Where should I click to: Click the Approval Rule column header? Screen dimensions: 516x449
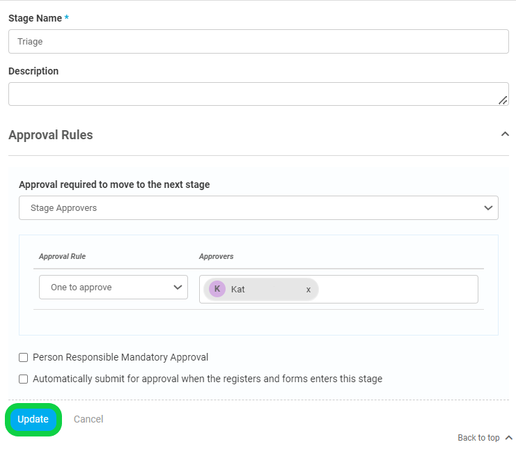62,256
